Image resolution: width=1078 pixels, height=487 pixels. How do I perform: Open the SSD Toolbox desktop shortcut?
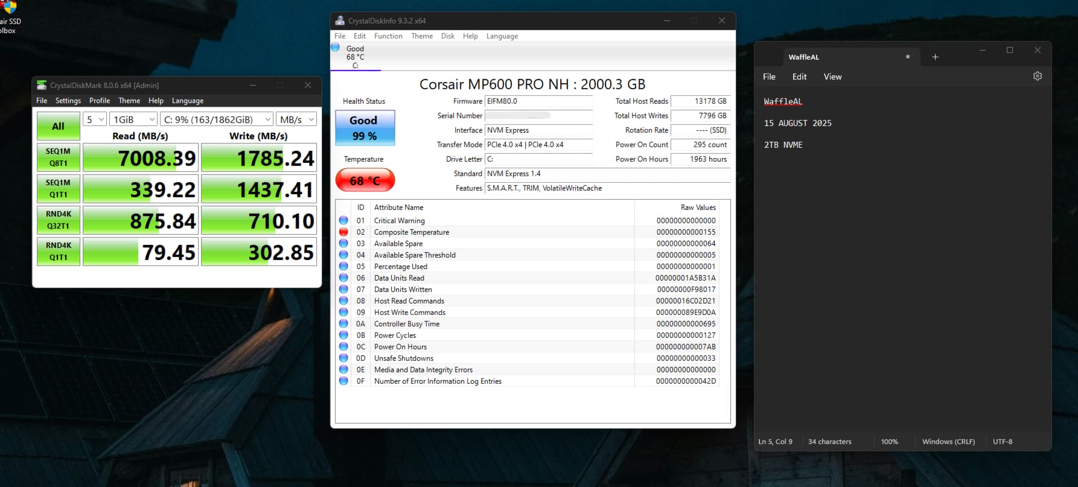[x=10, y=18]
